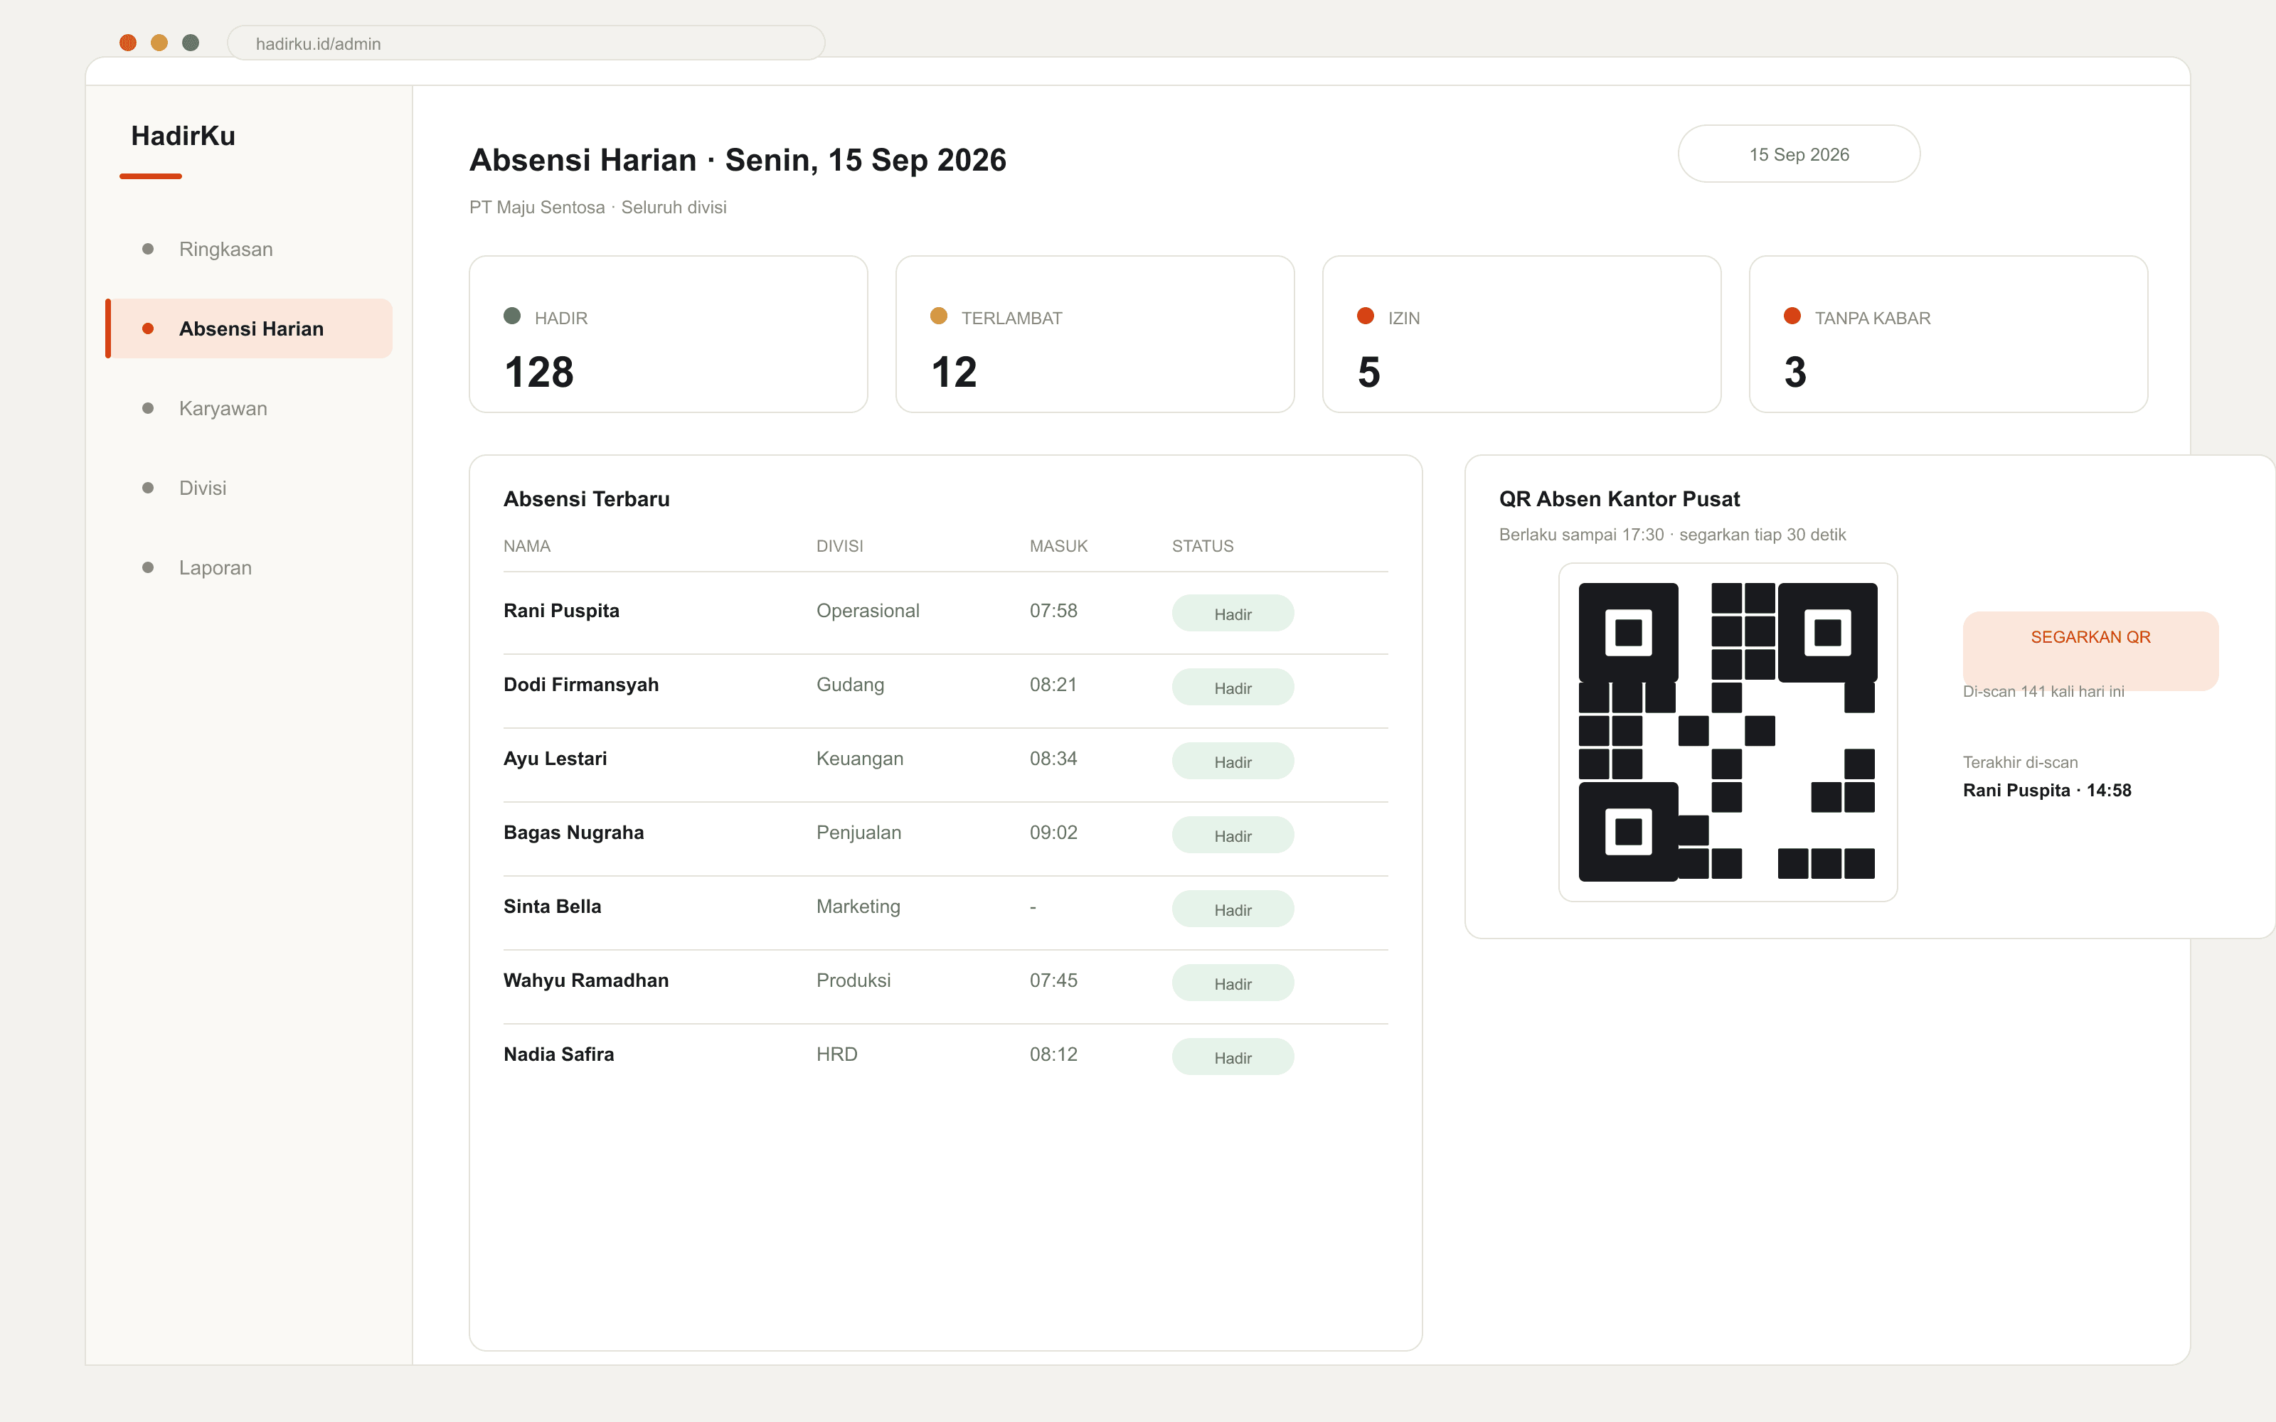Click the red dot next to TANPA KABAR
2276x1422 pixels.
(1792, 316)
